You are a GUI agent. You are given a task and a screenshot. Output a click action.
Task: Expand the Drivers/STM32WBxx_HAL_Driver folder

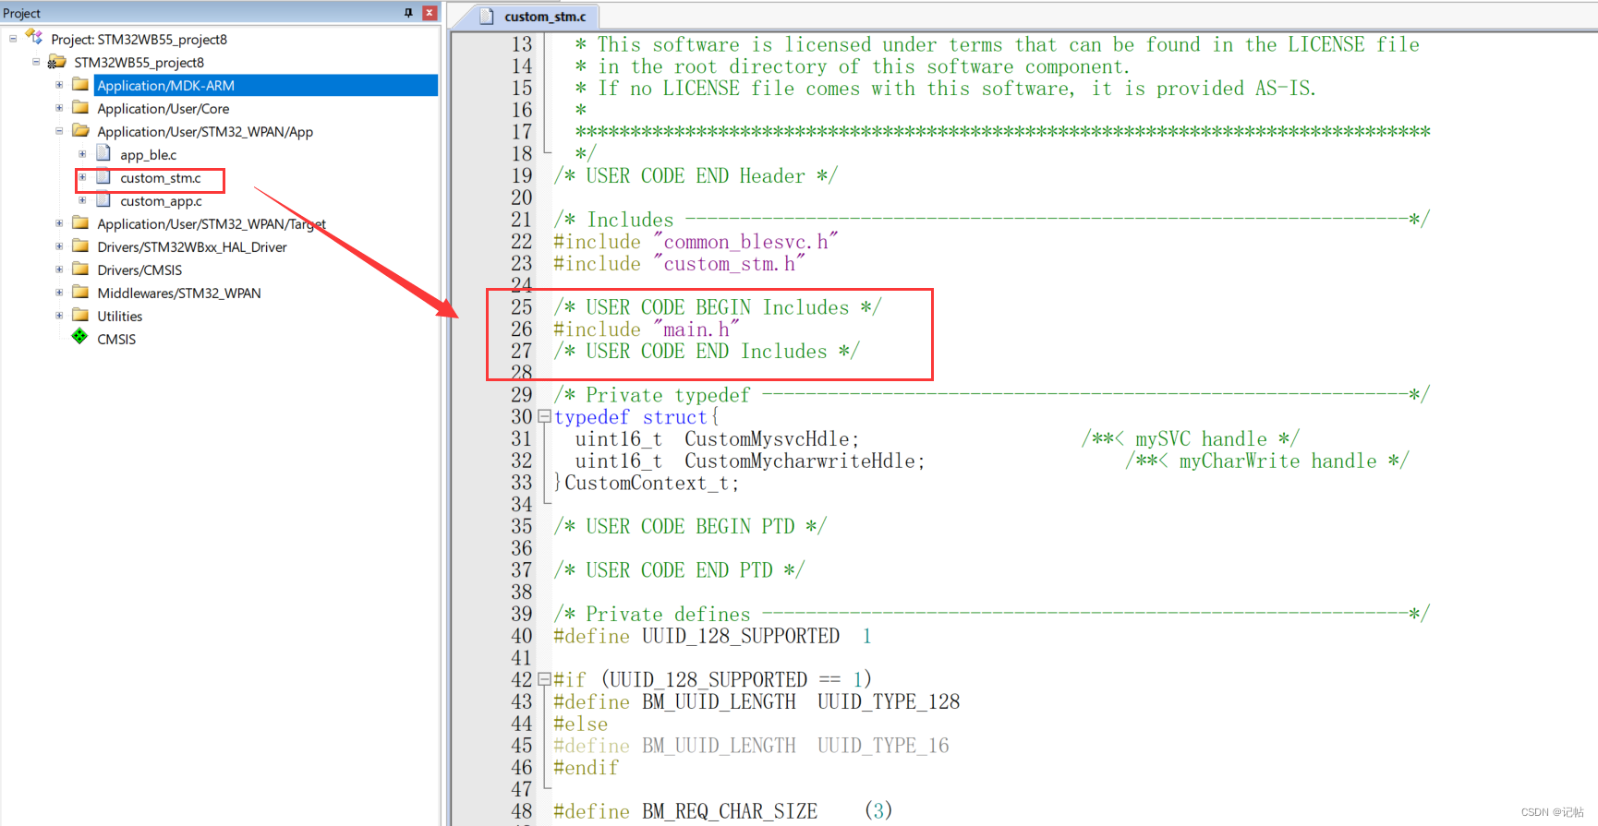tap(59, 246)
